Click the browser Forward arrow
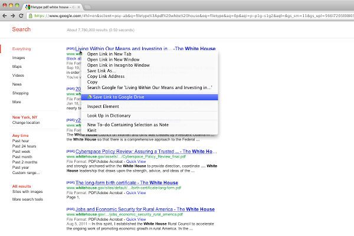The image size is (354, 236). click(13, 16)
